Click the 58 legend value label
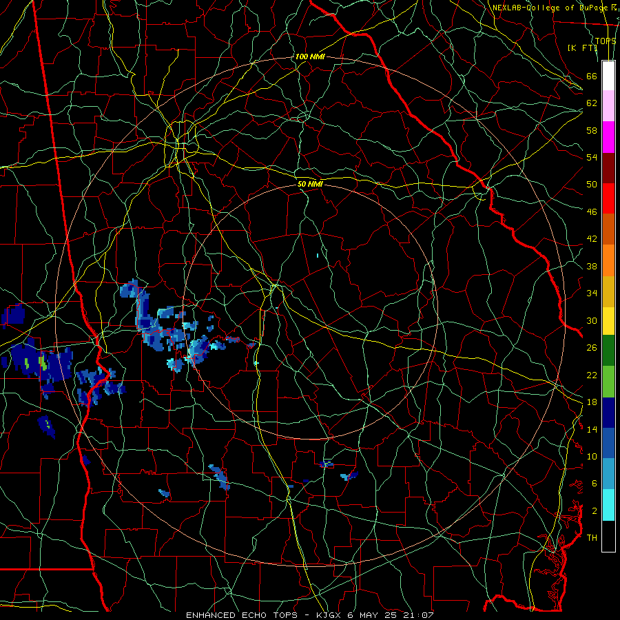Screen dimensions: 620x620 click(592, 130)
